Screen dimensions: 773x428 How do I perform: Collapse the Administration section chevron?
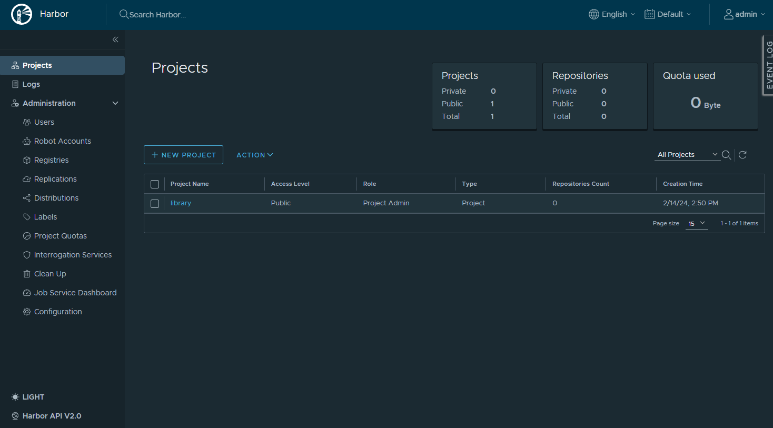tap(115, 103)
